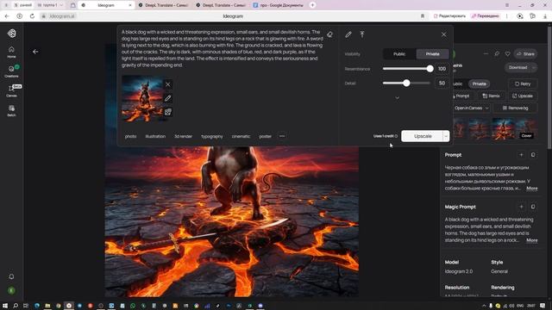Add Magic Prompt using plus icon

click(521, 207)
